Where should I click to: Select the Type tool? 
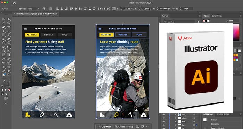click(x=3, y=31)
